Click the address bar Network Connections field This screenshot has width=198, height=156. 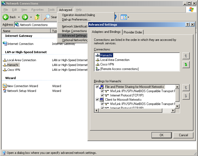click(36, 25)
